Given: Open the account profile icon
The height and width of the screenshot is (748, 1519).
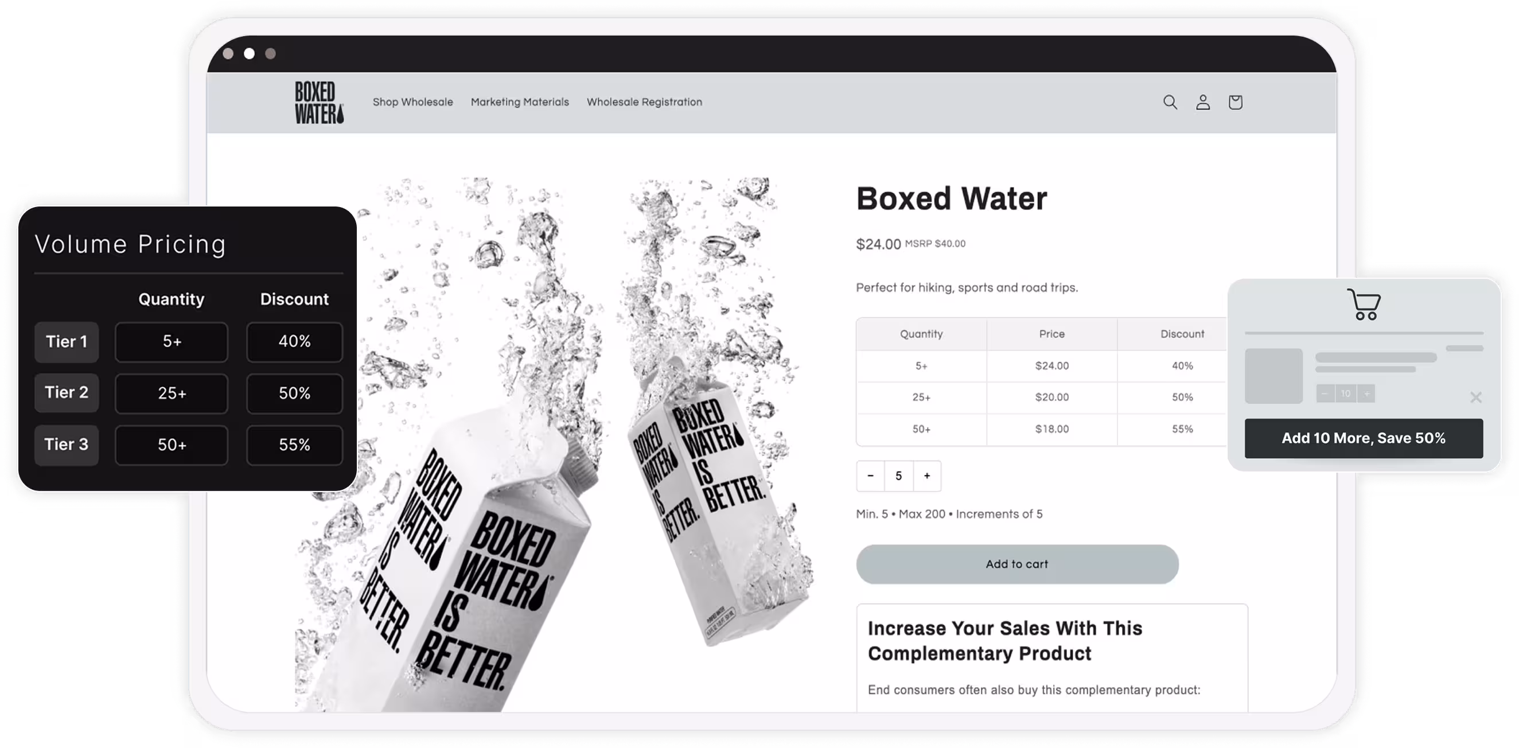Looking at the screenshot, I should click(1203, 103).
